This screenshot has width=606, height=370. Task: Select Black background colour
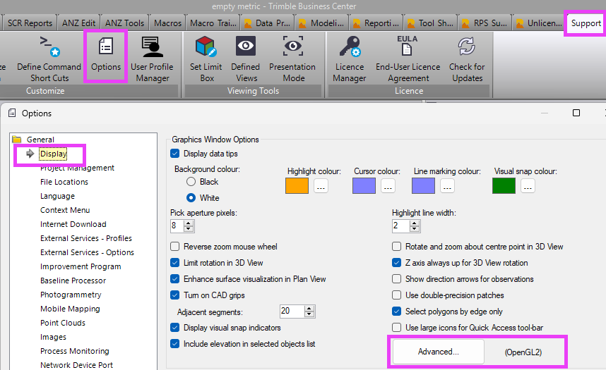(191, 182)
